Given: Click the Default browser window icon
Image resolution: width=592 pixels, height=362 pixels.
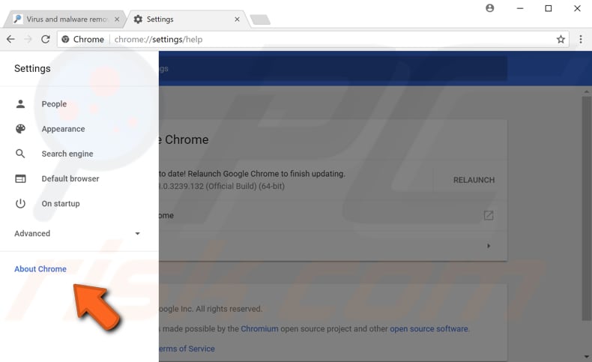Looking at the screenshot, I should click(x=20, y=178).
